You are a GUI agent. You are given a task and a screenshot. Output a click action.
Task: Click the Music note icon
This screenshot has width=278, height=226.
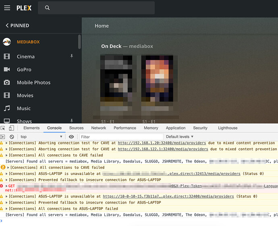(7, 108)
